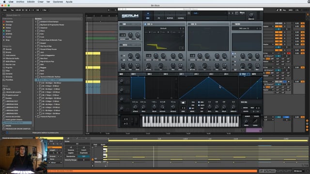Toggle filter routing checkbox A
This screenshot has width=310, height=174.
pyautogui.click(x=233, y=54)
